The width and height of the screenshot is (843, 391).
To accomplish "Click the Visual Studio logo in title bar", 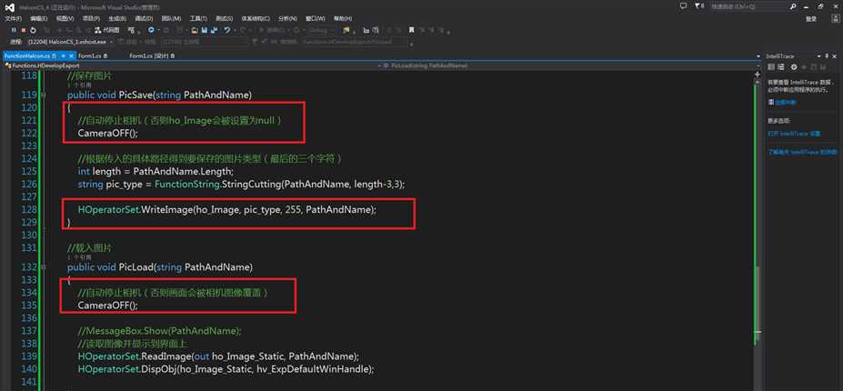I will 9,7.
